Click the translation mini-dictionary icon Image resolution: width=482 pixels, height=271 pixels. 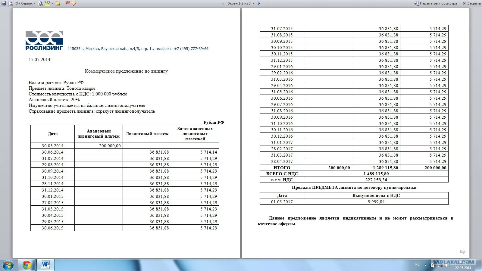40,3
